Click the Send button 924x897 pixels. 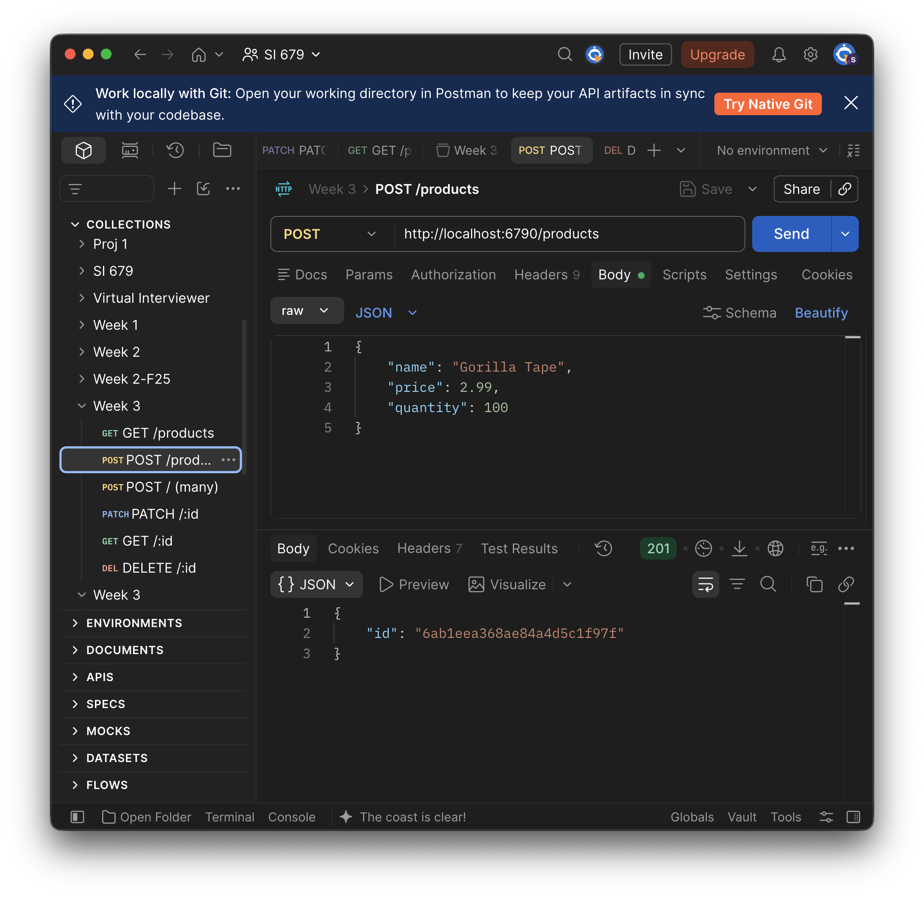[x=791, y=234]
